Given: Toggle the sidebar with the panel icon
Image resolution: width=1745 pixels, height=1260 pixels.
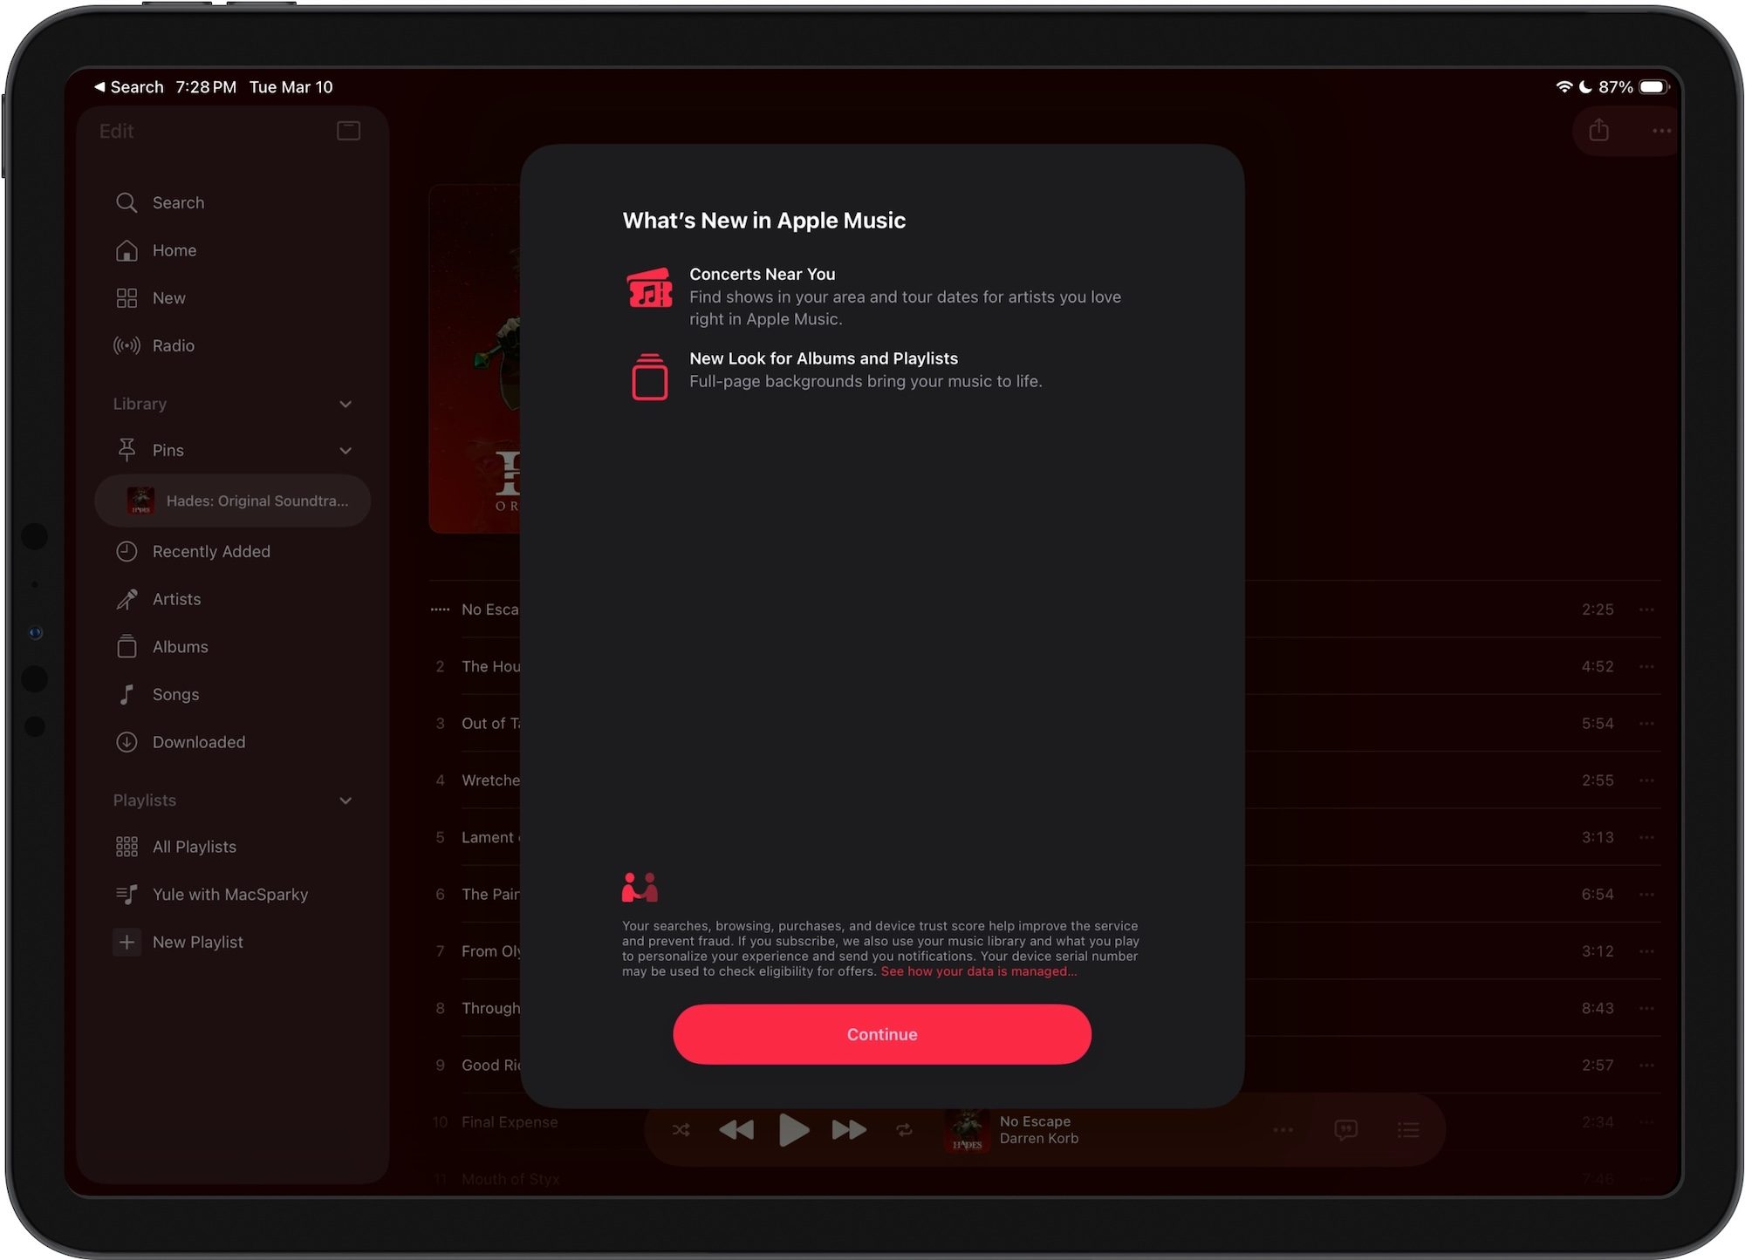Looking at the screenshot, I should (x=347, y=131).
